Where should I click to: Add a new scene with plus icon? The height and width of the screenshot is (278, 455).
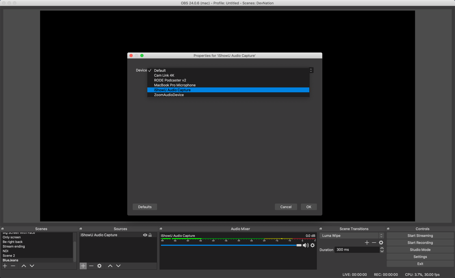click(5, 266)
